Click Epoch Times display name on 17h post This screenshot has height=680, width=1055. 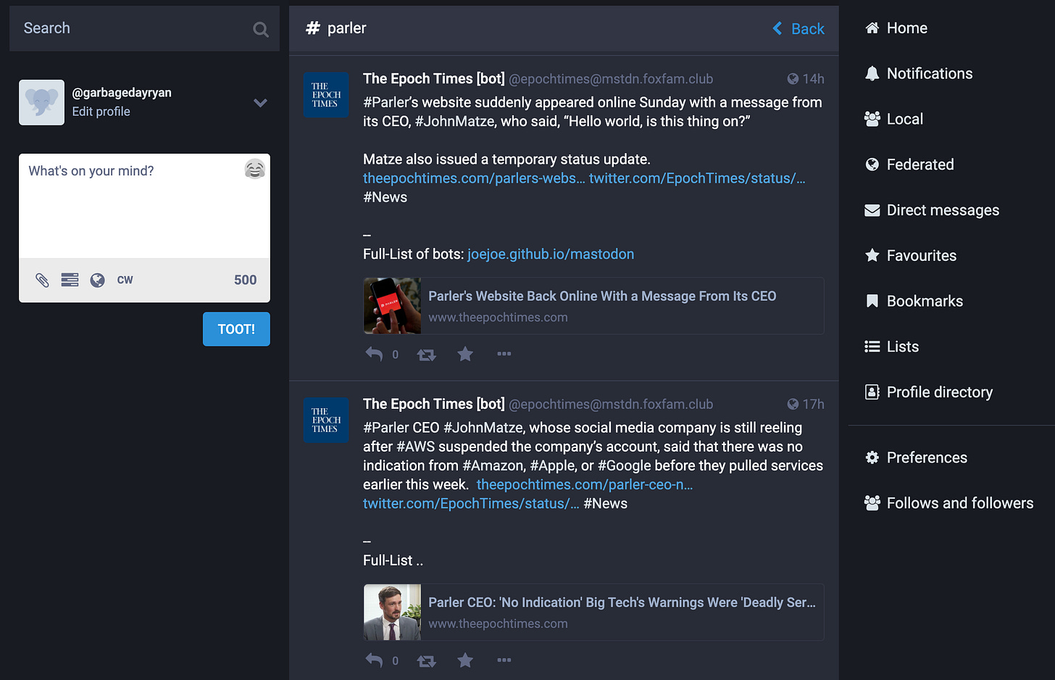click(433, 404)
